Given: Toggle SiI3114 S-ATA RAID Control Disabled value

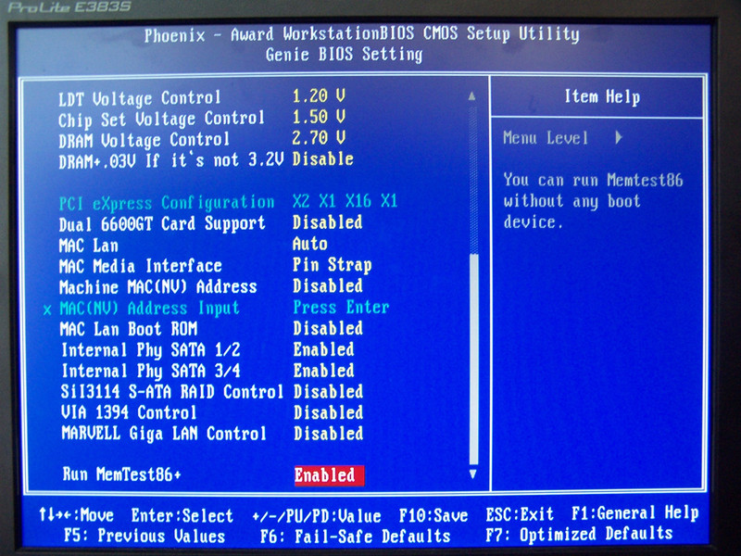Looking at the screenshot, I should tap(329, 391).
